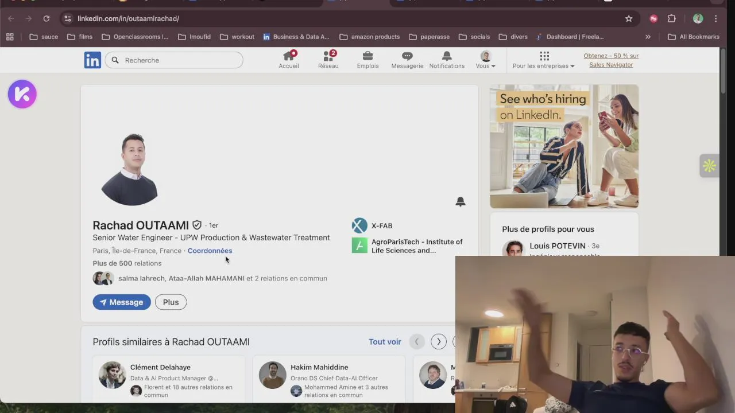Image resolution: width=735 pixels, height=413 pixels.
Task: Open Chrome profile avatar
Action: (x=698, y=18)
